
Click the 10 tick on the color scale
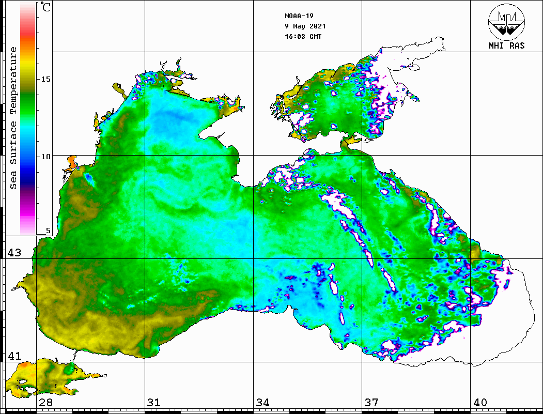(45, 157)
